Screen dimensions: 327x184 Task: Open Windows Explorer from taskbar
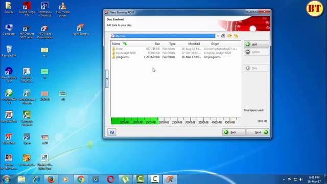tap(21, 179)
